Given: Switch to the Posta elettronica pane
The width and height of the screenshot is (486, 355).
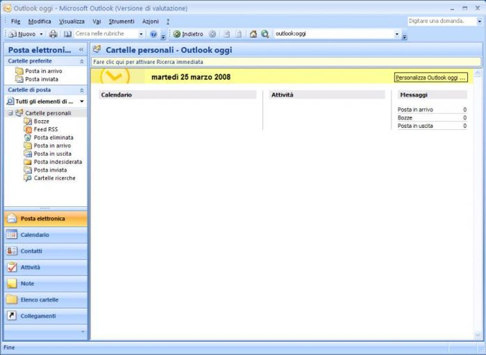Looking at the screenshot, I should (x=46, y=219).
